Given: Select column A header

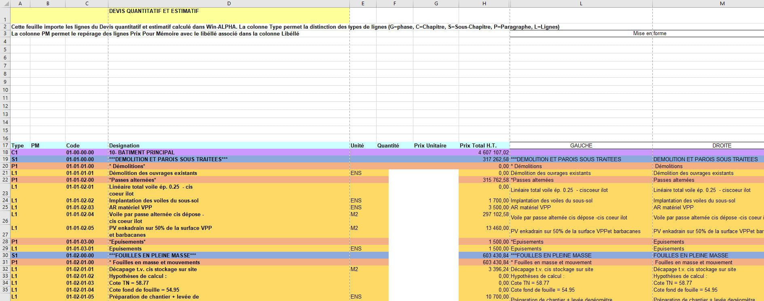Looking at the screenshot, I should tap(20, 3).
